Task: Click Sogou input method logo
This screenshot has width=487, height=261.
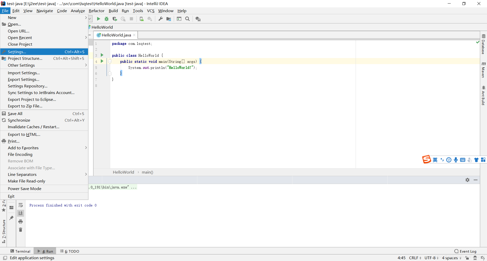Action: (427, 159)
